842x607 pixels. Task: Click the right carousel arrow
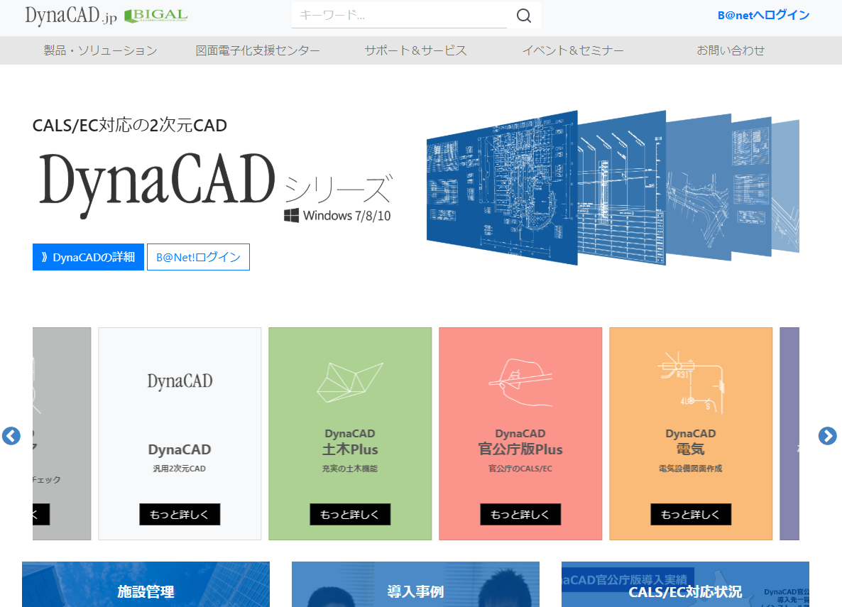click(x=827, y=436)
